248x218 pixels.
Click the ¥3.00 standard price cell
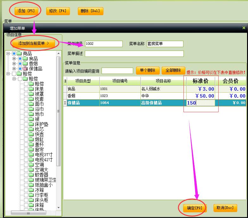[201, 89]
